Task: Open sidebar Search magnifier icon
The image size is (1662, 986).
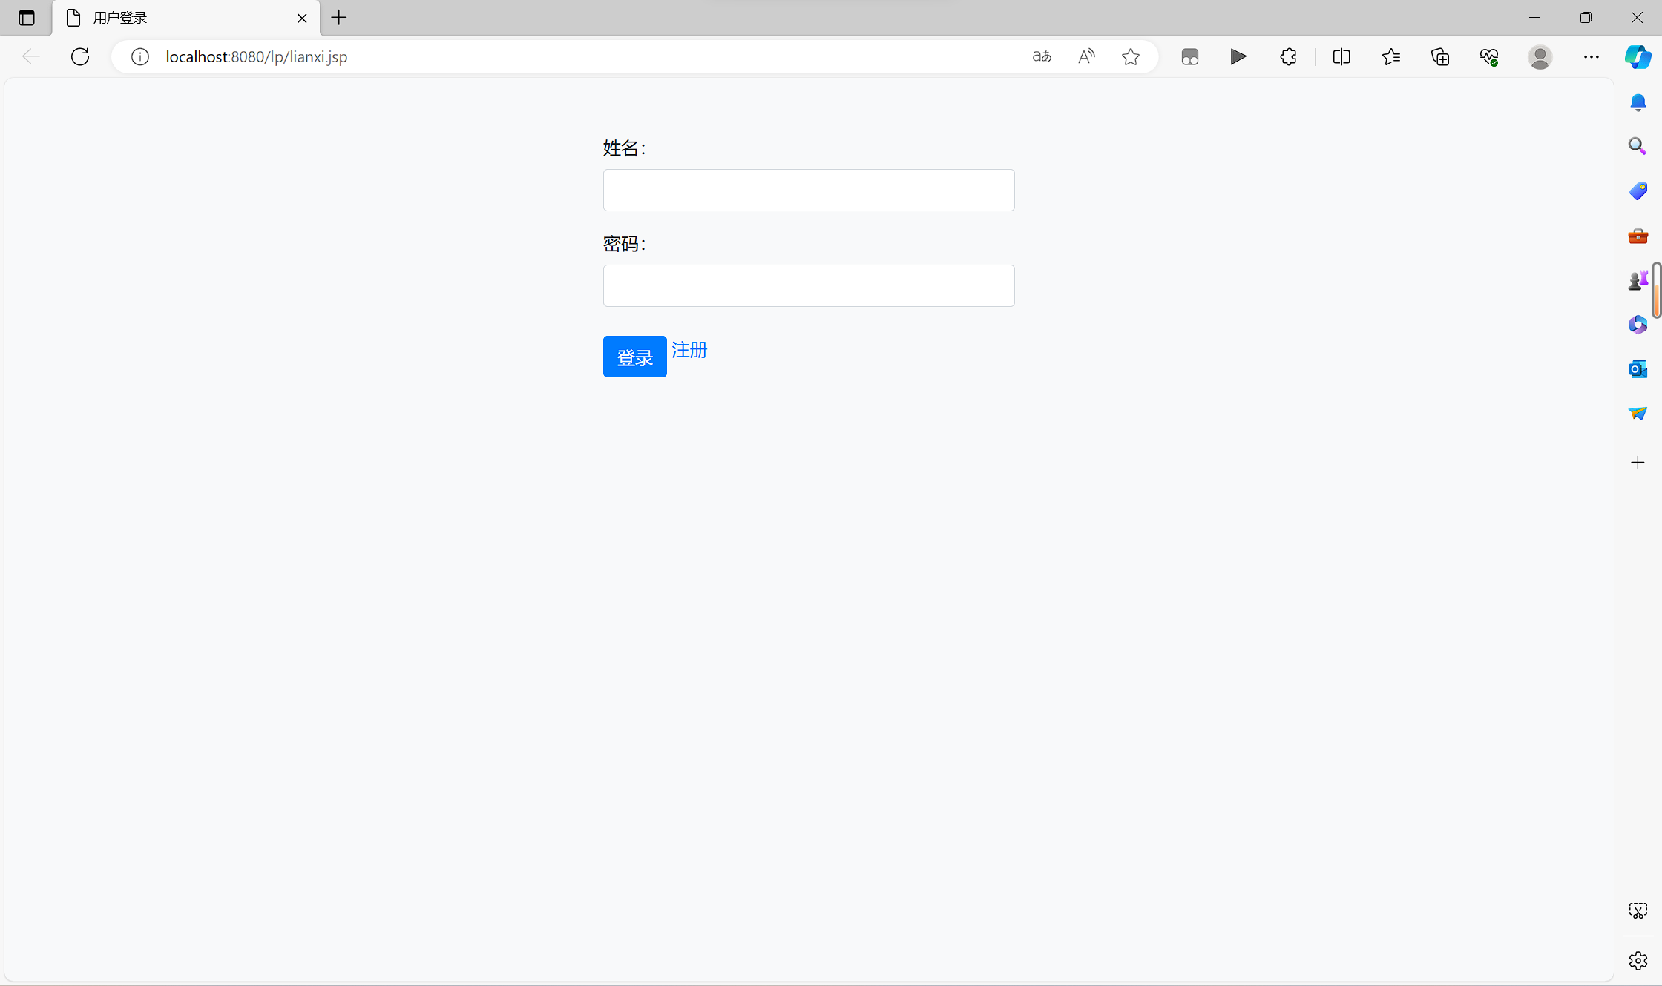Action: pos(1638,146)
